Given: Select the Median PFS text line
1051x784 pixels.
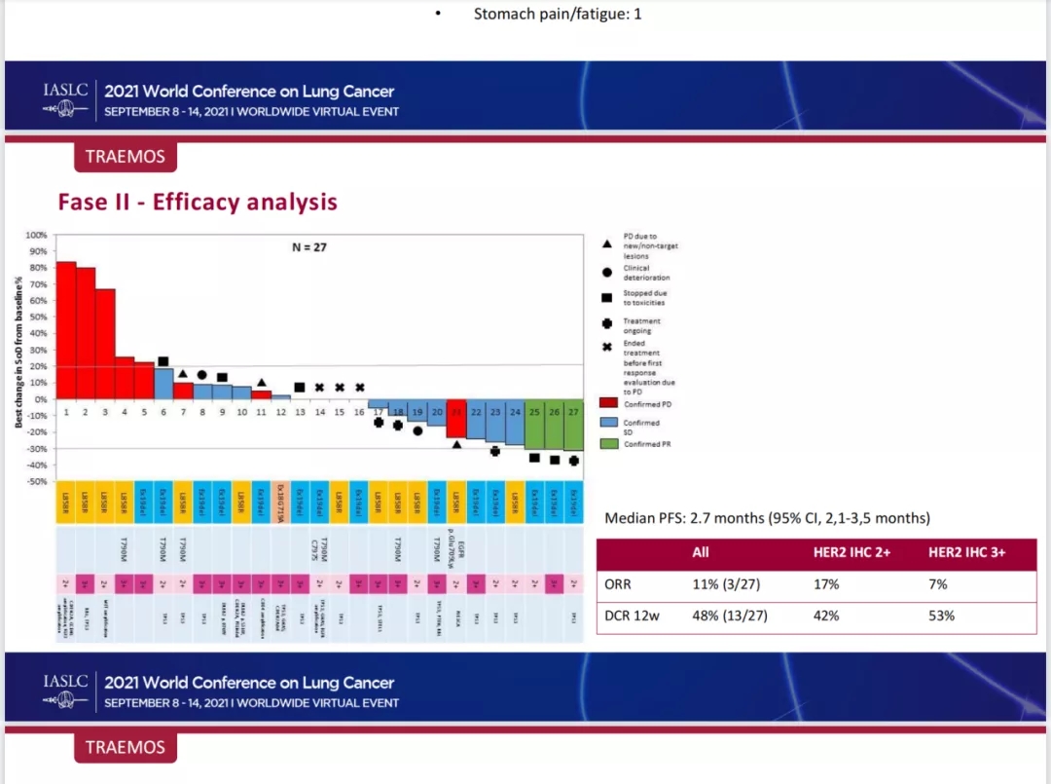Looking at the screenshot, I should click(767, 518).
